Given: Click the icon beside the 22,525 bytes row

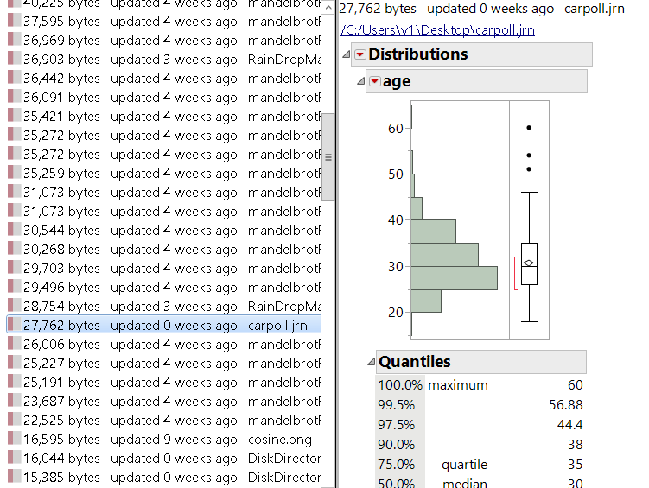Looking at the screenshot, I should pos(13,421).
